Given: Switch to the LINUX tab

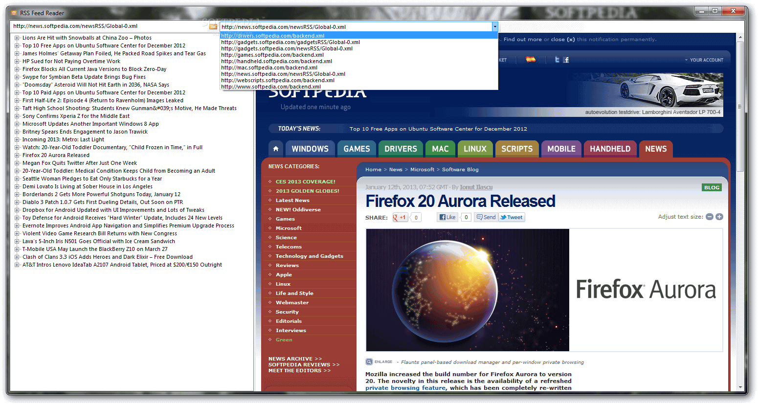Looking at the screenshot, I should tap(475, 149).
